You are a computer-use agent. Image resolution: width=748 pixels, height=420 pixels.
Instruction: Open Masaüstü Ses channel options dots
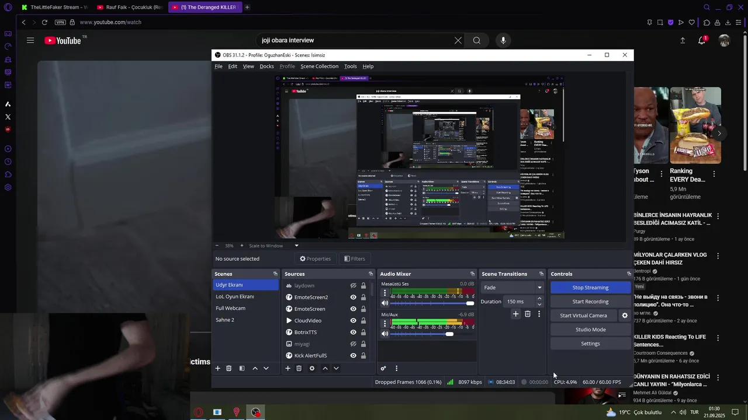click(385, 293)
